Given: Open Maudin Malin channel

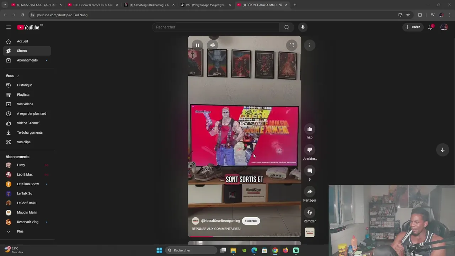Looking at the screenshot, I should [27, 213].
